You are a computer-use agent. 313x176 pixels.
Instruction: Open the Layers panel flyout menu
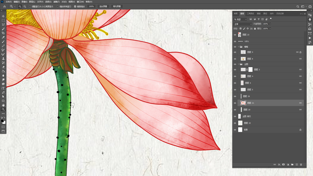(x=305, y=14)
